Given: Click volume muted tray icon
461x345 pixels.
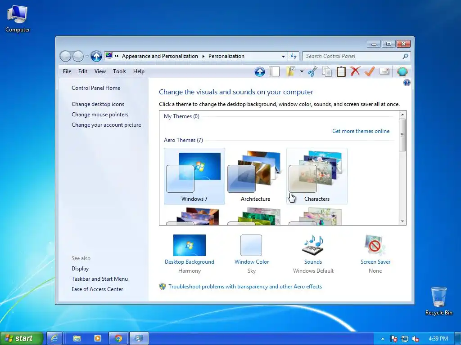Looking at the screenshot, I should (416, 339).
